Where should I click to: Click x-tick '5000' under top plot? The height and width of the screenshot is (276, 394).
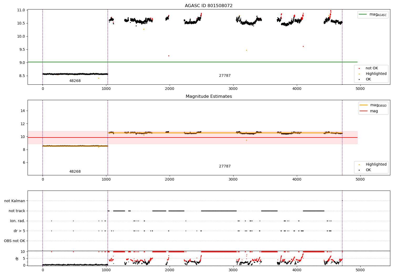click(360, 89)
